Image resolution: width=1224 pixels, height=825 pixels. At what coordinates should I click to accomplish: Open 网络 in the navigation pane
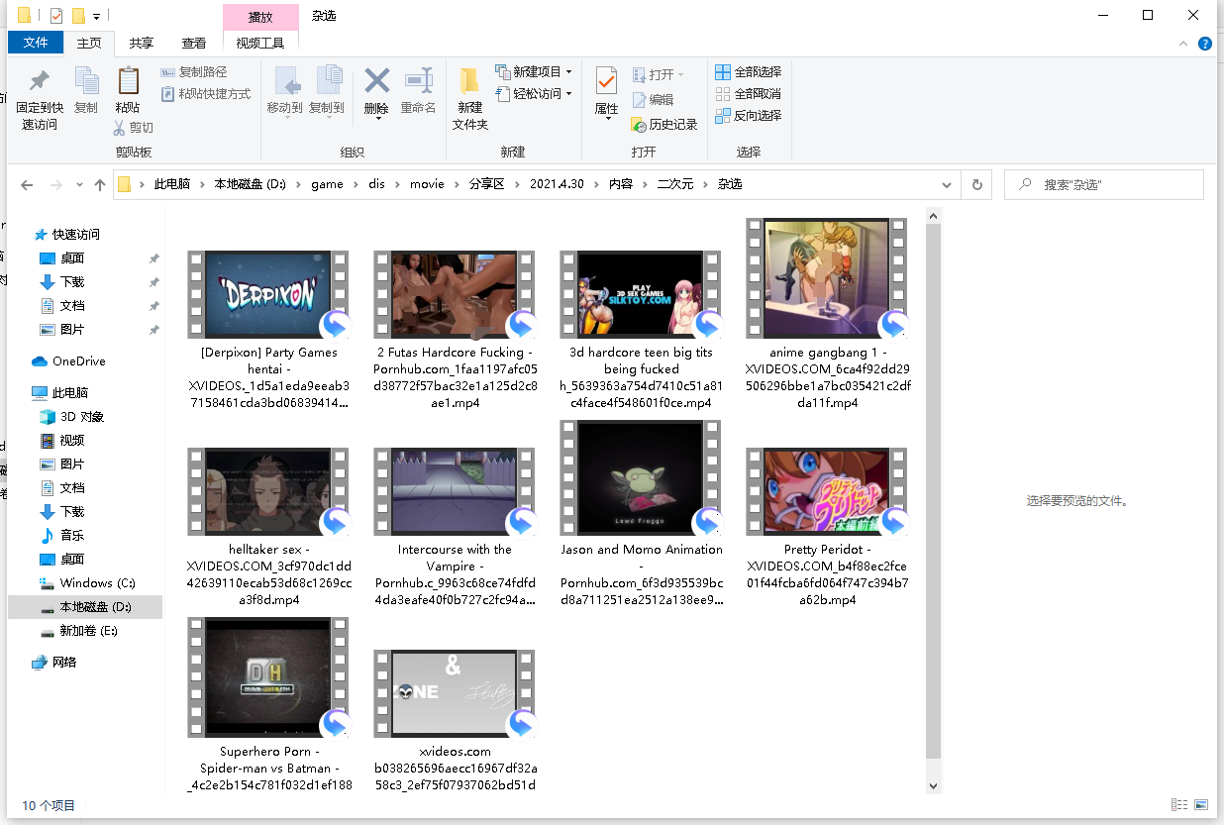[x=54, y=663]
